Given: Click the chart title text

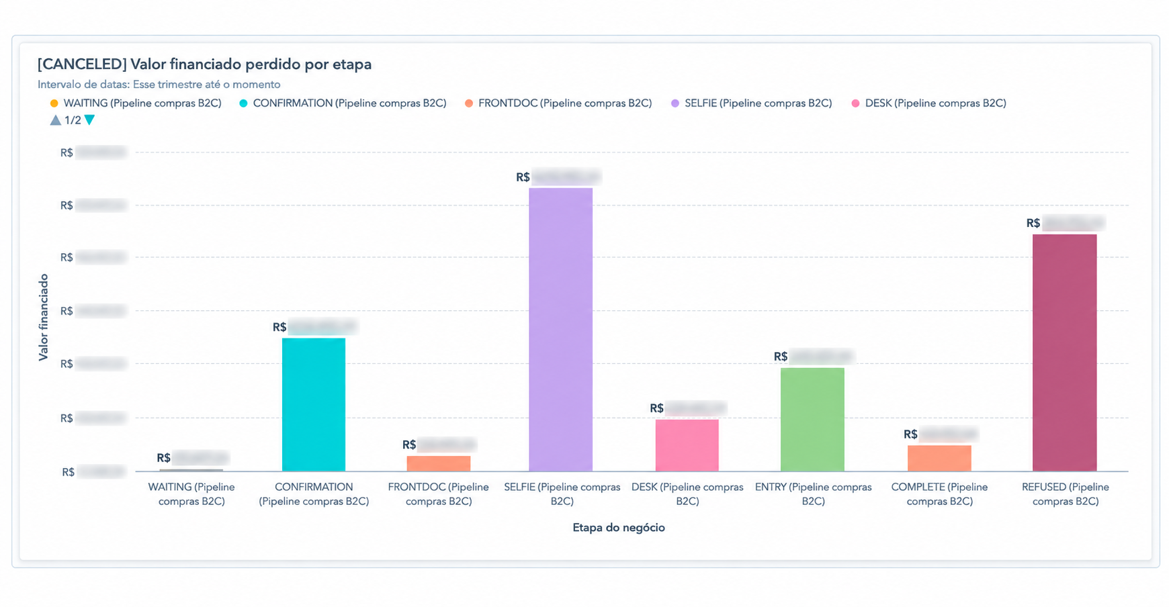Looking at the screenshot, I should [204, 64].
